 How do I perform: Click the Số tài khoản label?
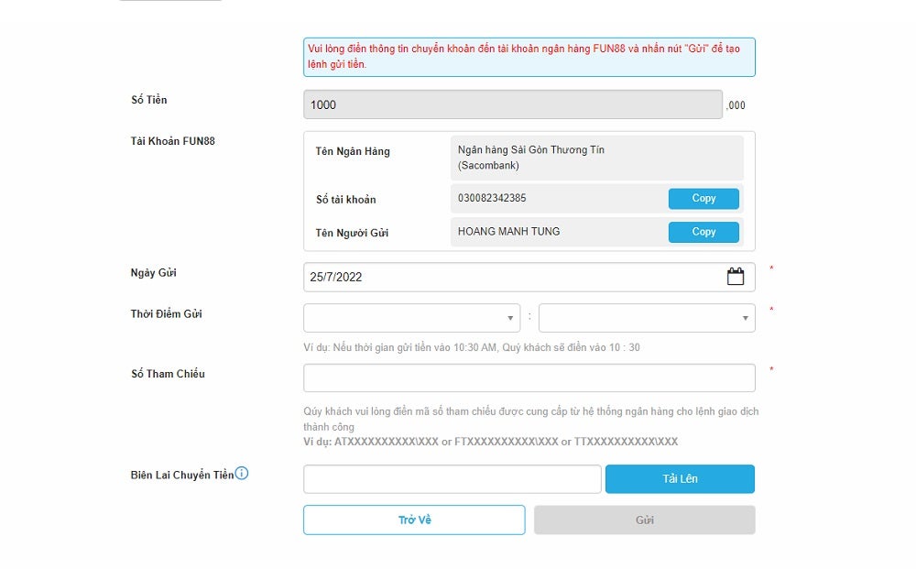tap(346, 199)
